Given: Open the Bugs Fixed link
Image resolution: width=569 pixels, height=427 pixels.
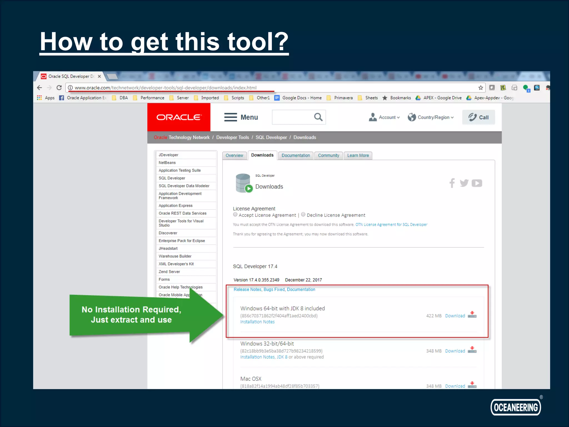Looking at the screenshot, I should pyautogui.click(x=274, y=289).
